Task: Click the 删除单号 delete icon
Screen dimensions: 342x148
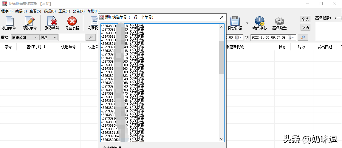Action: point(52,22)
